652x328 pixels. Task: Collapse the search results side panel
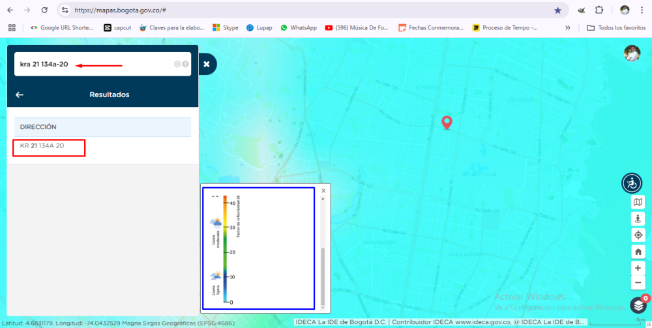point(206,64)
